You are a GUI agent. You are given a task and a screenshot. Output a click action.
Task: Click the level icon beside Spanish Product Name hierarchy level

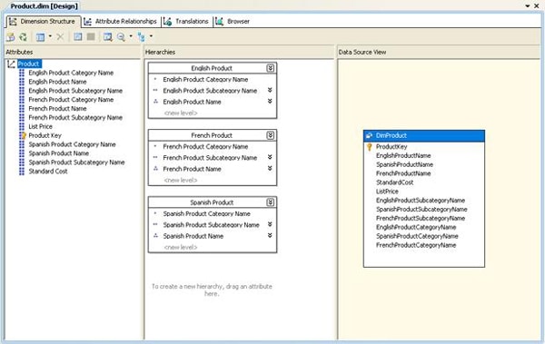(155, 236)
